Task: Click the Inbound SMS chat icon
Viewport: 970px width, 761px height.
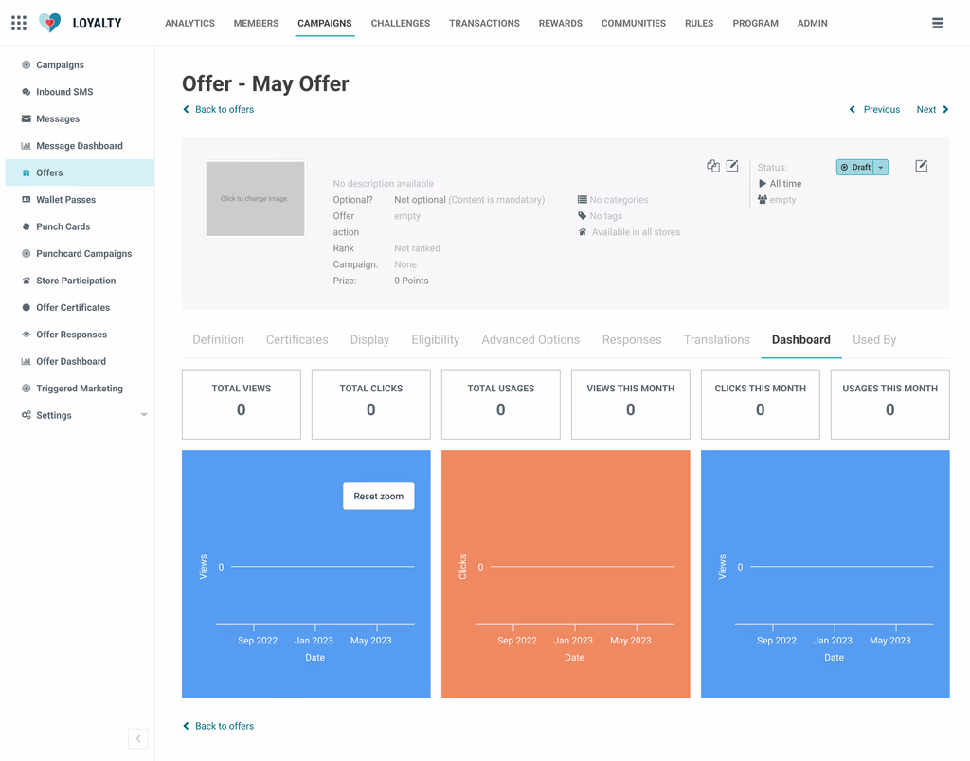Action: 26,92
